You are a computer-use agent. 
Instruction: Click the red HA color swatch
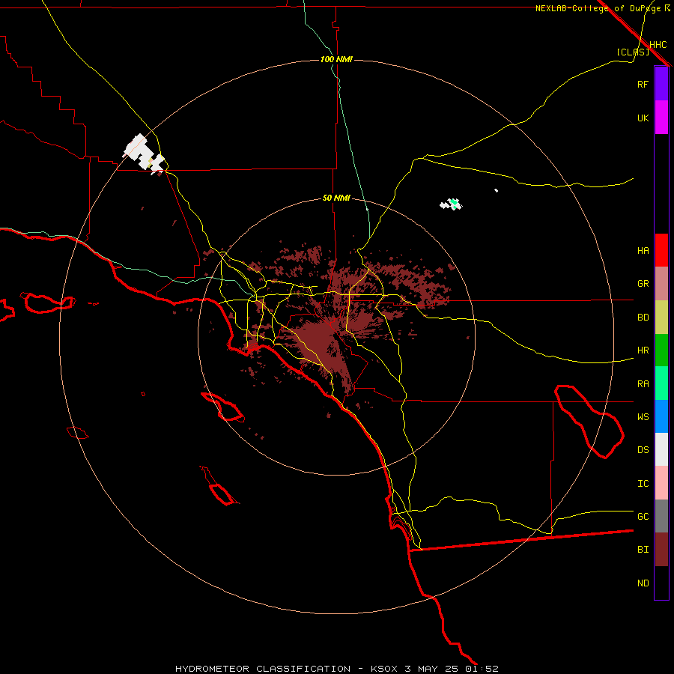[x=661, y=250]
